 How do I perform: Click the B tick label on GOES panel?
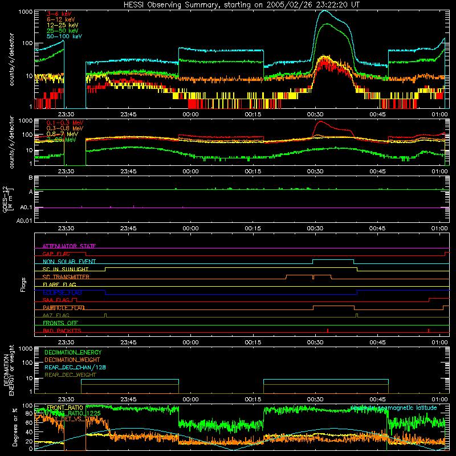pyautogui.click(x=31, y=177)
